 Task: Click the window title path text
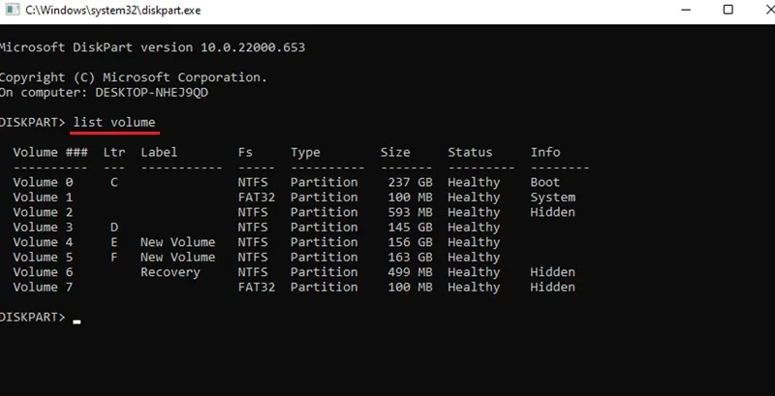tap(113, 11)
